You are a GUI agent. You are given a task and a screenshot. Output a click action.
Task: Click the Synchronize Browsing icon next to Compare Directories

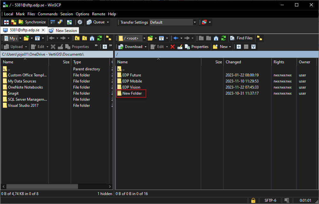coord(13,22)
